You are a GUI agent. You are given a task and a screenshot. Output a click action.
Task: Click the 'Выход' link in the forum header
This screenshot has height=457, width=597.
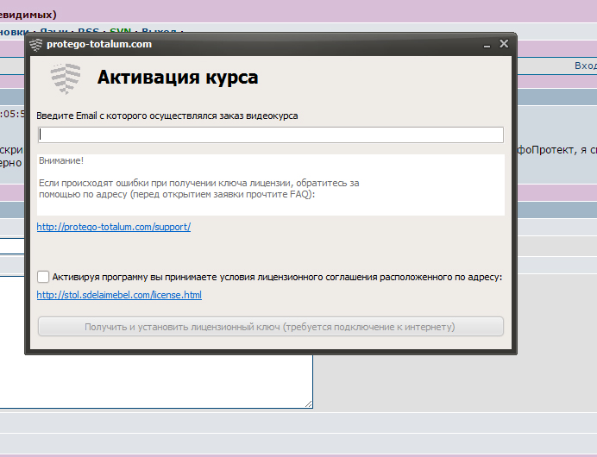(x=159, y=32)
